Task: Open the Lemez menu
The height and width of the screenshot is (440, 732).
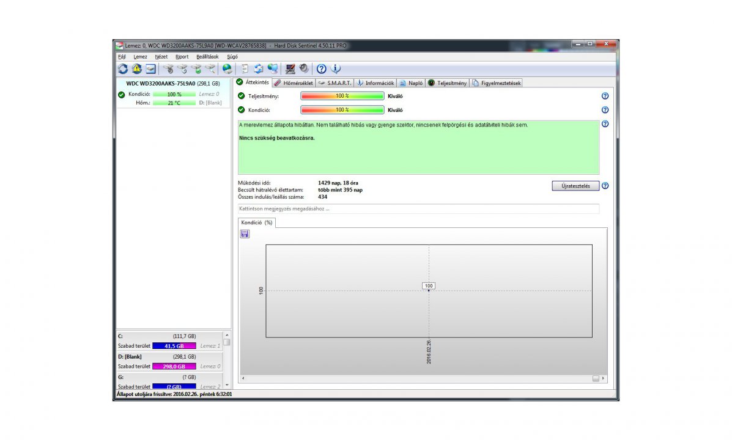Action: click(140, 57)
